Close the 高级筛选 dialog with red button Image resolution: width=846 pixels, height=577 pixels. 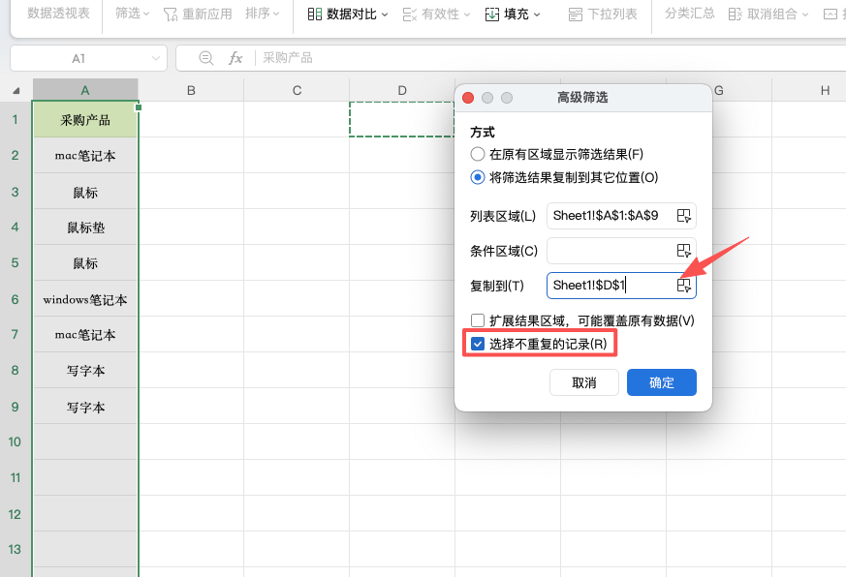pos(468,98)
